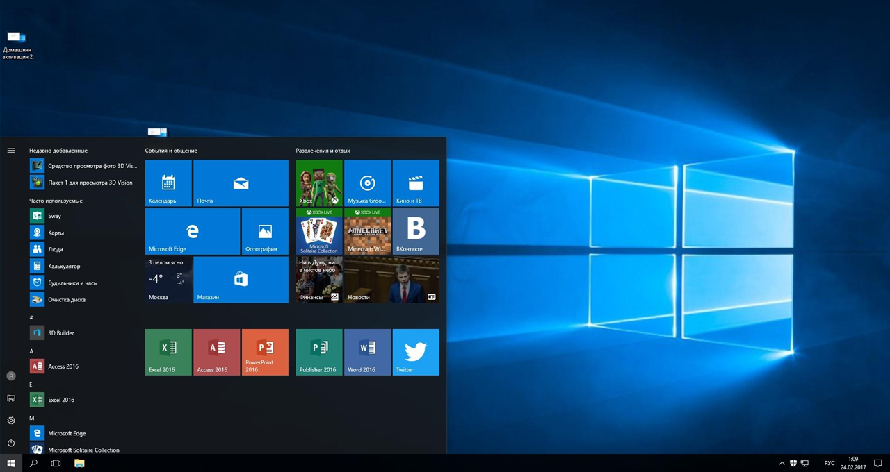Open 3D Builder in the app list
This screenshot has height=472, width=890.
coord(83,333)
